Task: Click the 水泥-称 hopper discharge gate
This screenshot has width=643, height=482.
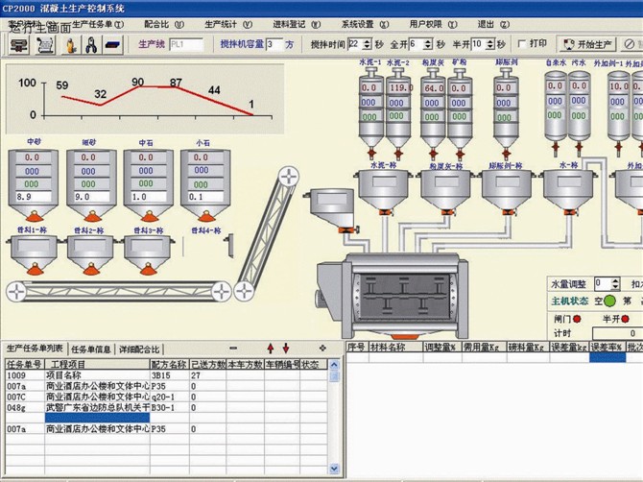Action: pyautogui.click(x=384, y=212)
